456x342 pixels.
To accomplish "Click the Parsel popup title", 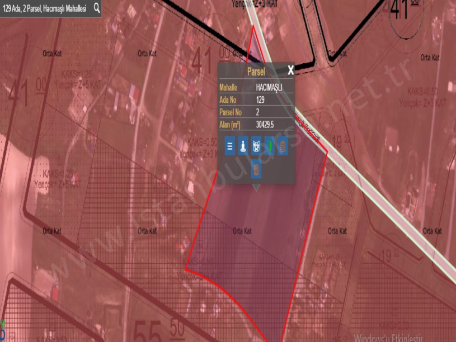I will click(x=256, y=72).
